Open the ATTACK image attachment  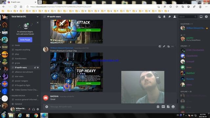[76, 31]
